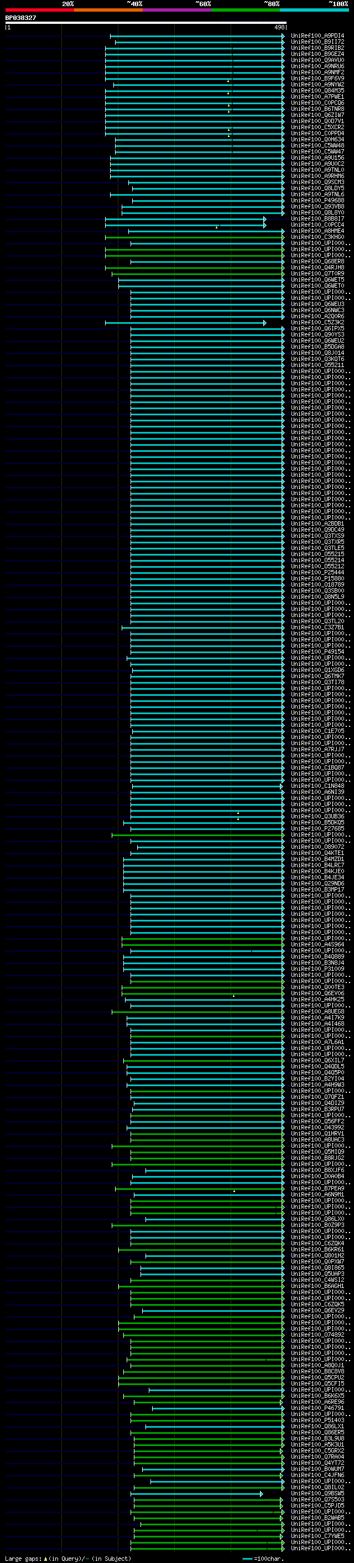Select the UniRef100_A9NRU6 label

[317, 66]
